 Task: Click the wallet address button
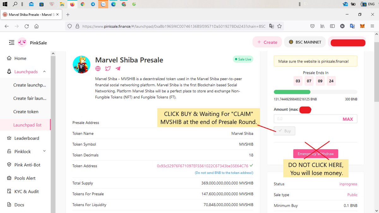pyautogui.click(x=347, y=42)
